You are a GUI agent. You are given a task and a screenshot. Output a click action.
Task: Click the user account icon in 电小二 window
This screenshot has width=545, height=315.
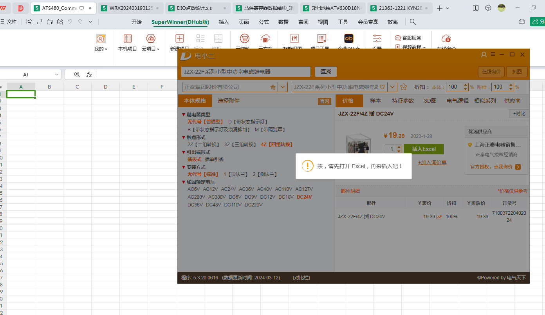[484, 54]
